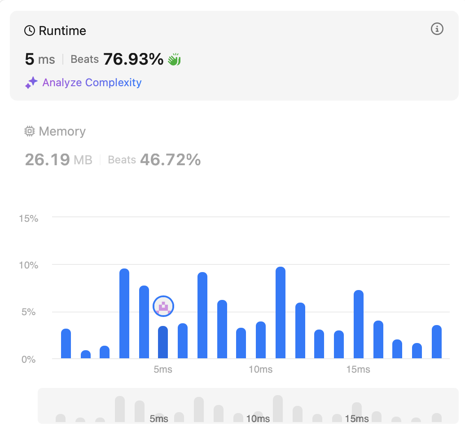The height and width of the screenshot is (431, 465).
Task: Click the chip icon beside Memory
Action: pos(29,132)
